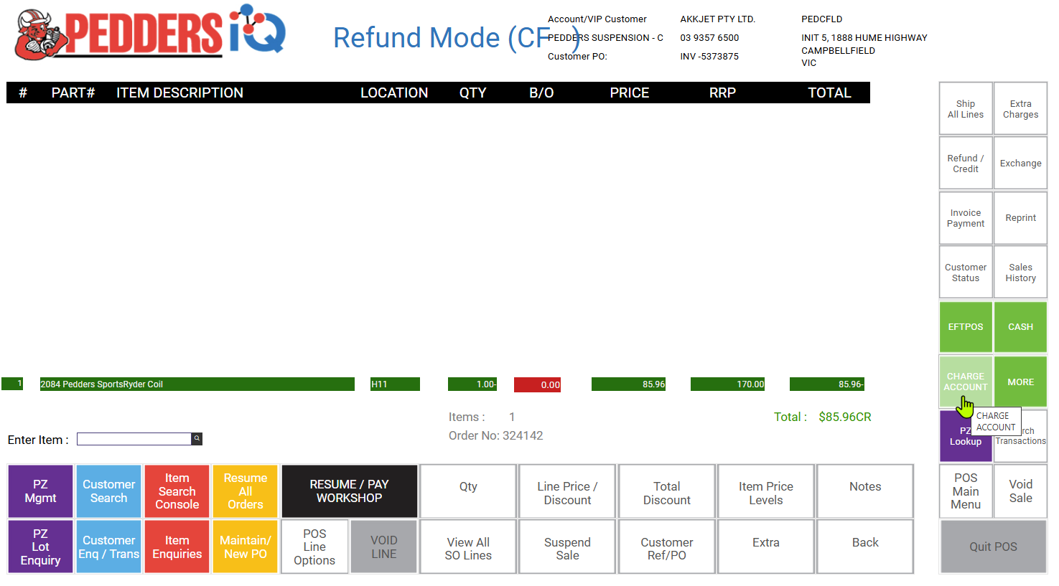Click Ship All Lines

[x=966, y=108]
